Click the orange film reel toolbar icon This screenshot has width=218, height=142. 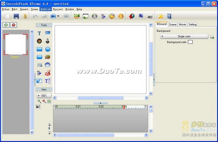point(112,16)
